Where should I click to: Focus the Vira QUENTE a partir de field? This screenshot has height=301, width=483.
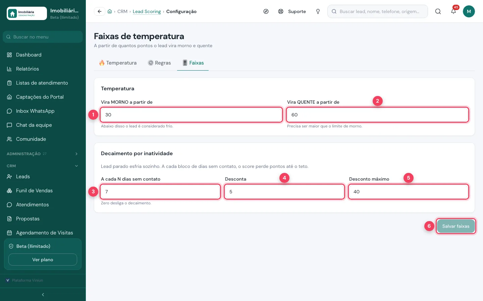(x=377, y=115)
